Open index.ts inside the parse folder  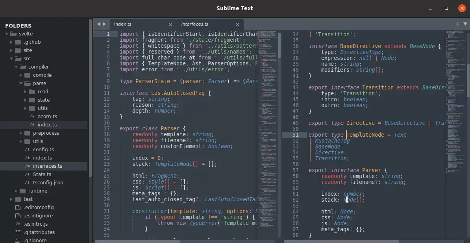click(47, 125)
